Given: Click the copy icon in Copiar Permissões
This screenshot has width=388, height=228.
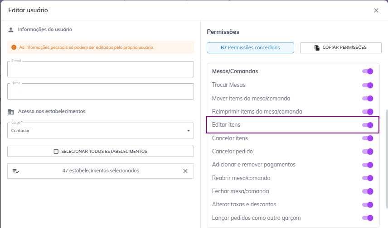Looking at the screenshot, I should [317, 47].
